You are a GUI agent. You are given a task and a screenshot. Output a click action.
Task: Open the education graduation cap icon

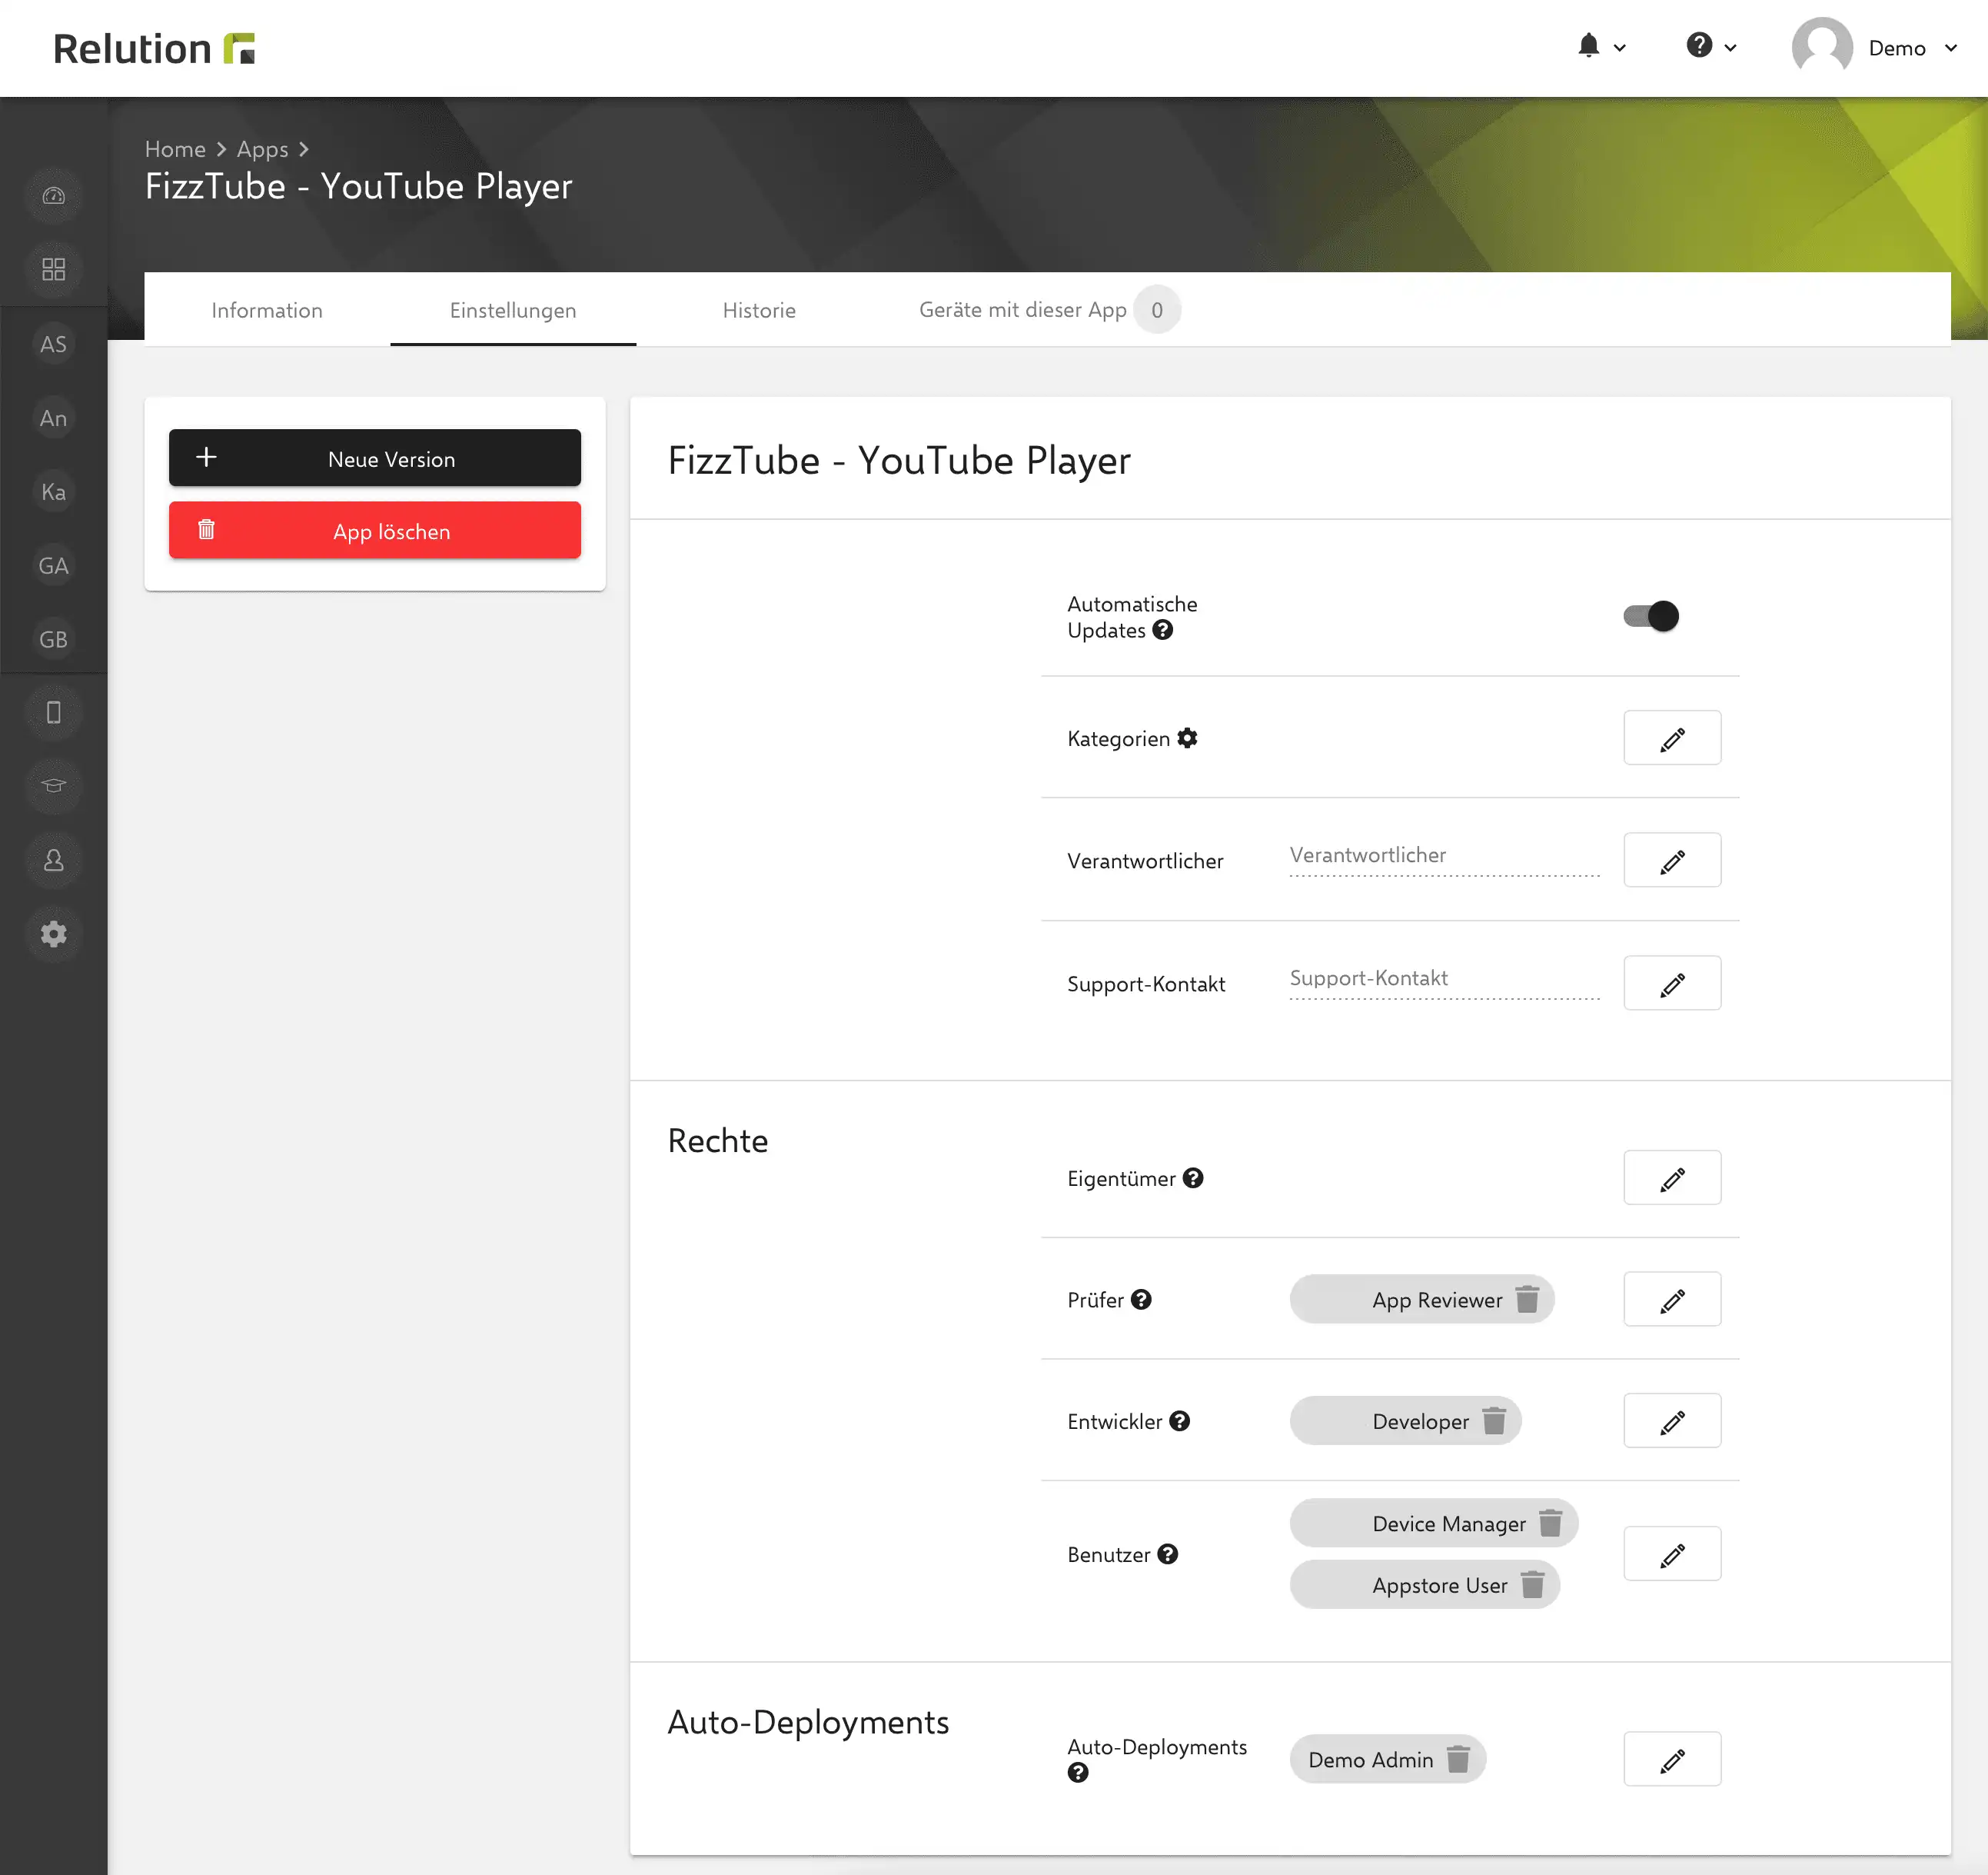pyautogui.click(x=54, y=787)
